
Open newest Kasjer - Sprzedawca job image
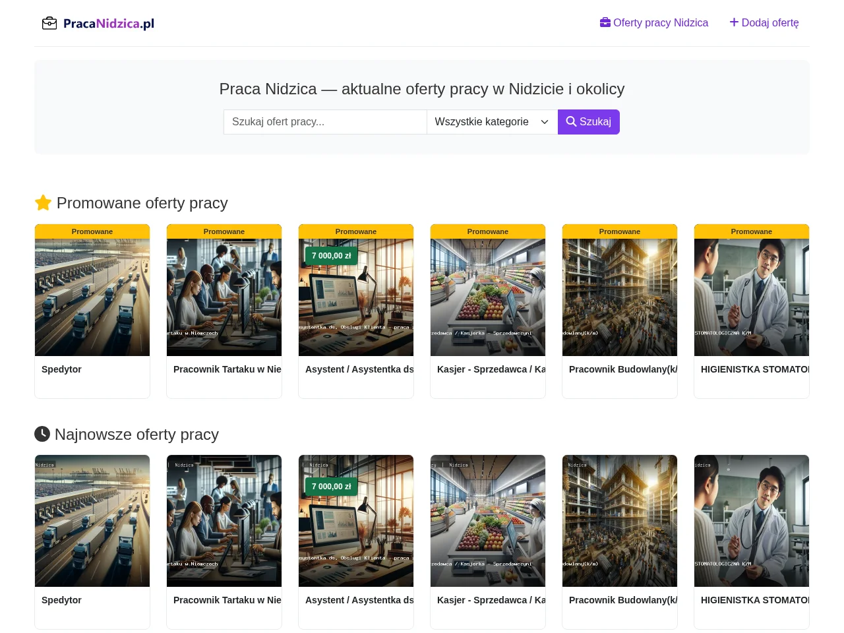(488, 521)
